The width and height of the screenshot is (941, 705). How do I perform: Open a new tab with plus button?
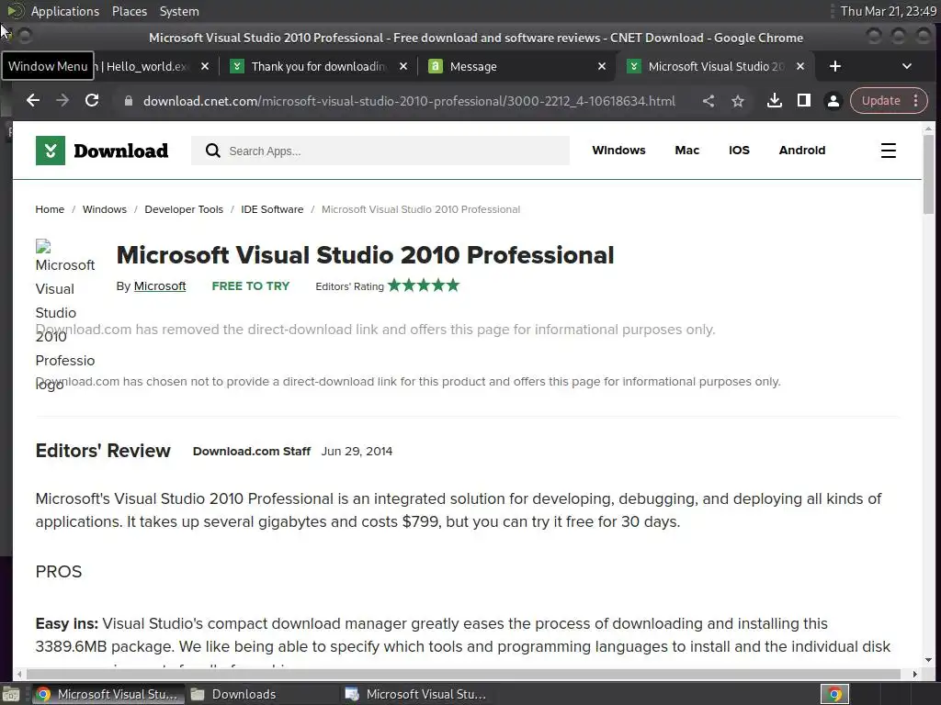(834, 66)
